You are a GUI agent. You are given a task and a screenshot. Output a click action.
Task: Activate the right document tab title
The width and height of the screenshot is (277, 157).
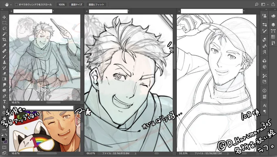tap(212, 11)
